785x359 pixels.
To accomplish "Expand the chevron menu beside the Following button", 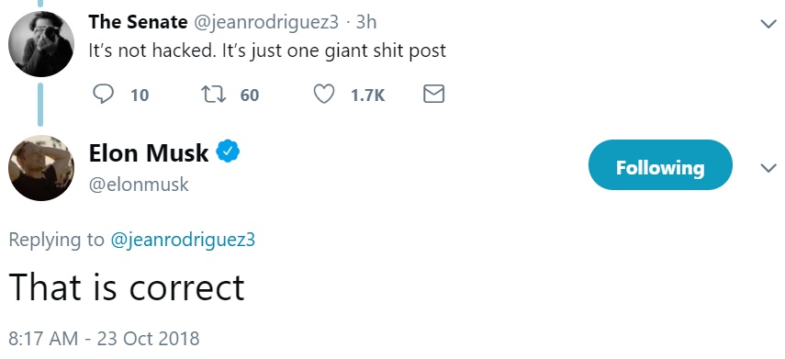I will coord(768,168).
